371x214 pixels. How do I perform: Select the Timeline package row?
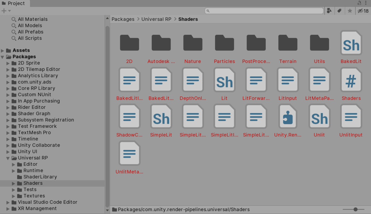52,139
